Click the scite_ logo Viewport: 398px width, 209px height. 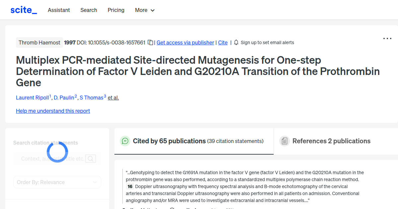tap(23, 10)
